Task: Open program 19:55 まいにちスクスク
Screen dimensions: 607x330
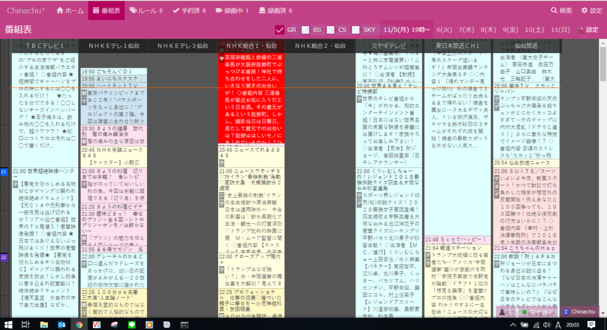Action: [x=114, y=79]
